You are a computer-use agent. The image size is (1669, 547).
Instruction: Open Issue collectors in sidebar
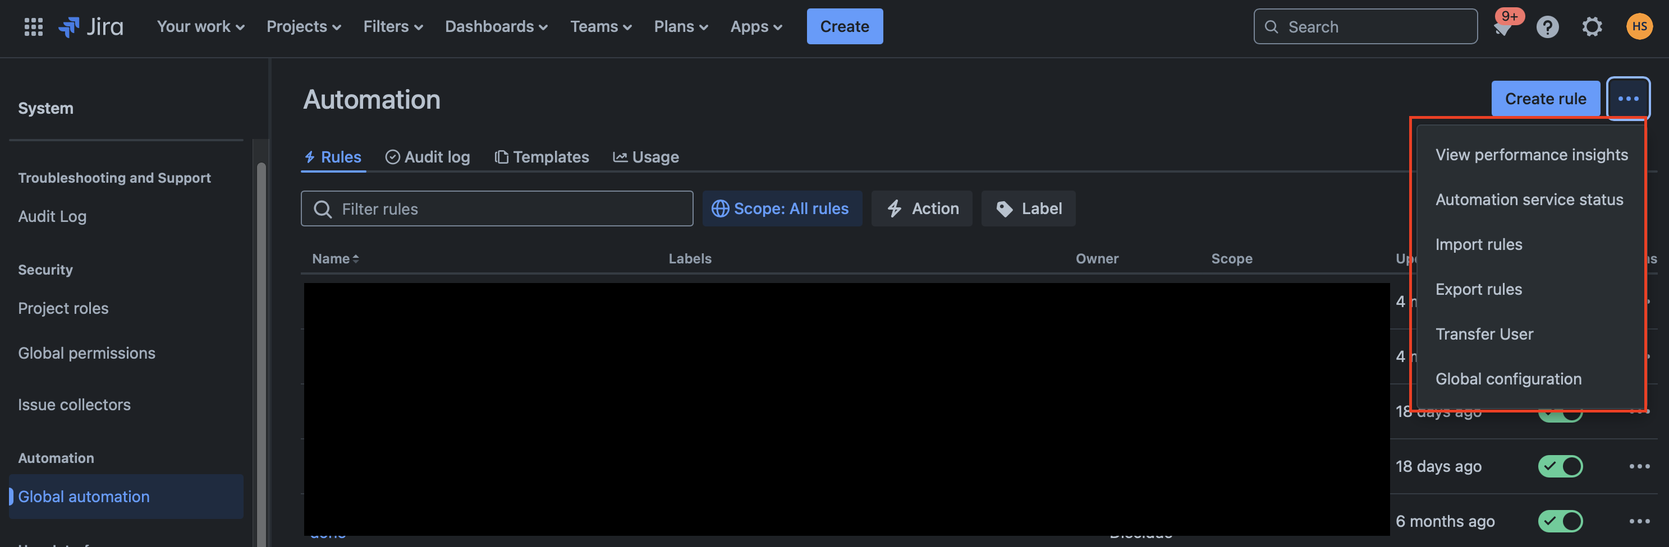pos(74,405)
